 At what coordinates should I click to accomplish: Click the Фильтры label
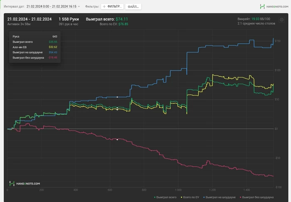coord(92,7)
